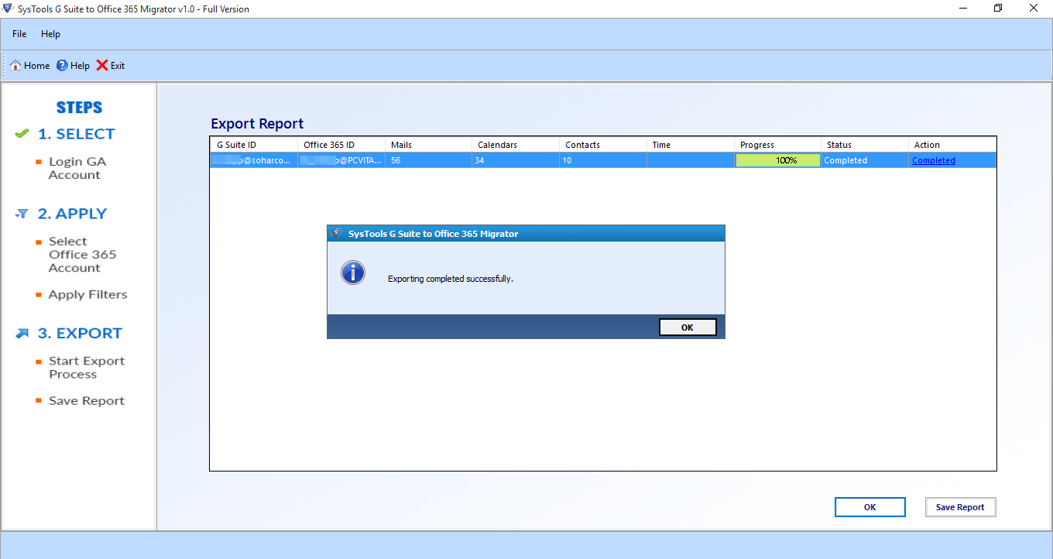Screen dimensions: 1053x559
Task: Click the green checkmark beside 1. SELECT
Action: pyautogui.click(x=22, y=134)
